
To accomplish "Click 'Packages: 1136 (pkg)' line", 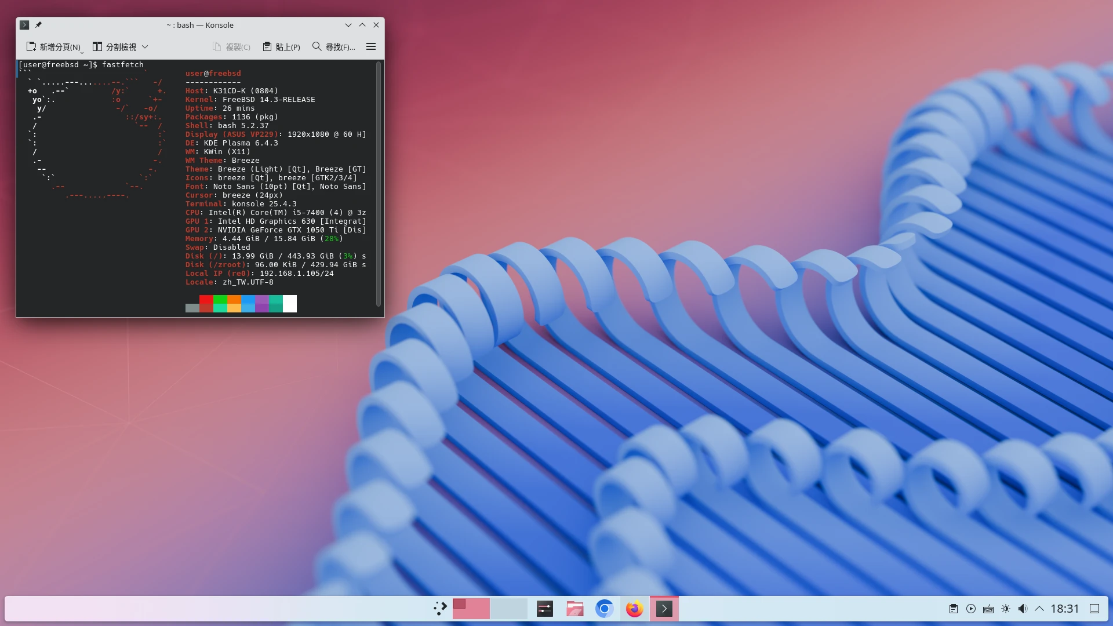I will tap(232, 117).
